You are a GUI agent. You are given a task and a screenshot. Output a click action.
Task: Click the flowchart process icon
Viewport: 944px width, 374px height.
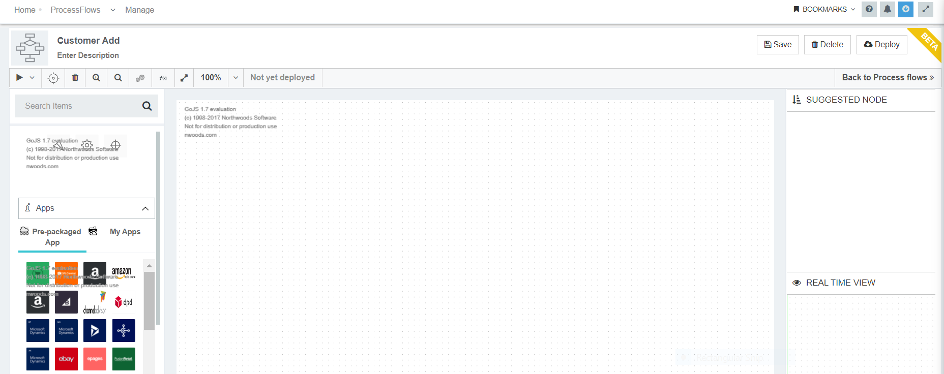[x=30, y=48]
